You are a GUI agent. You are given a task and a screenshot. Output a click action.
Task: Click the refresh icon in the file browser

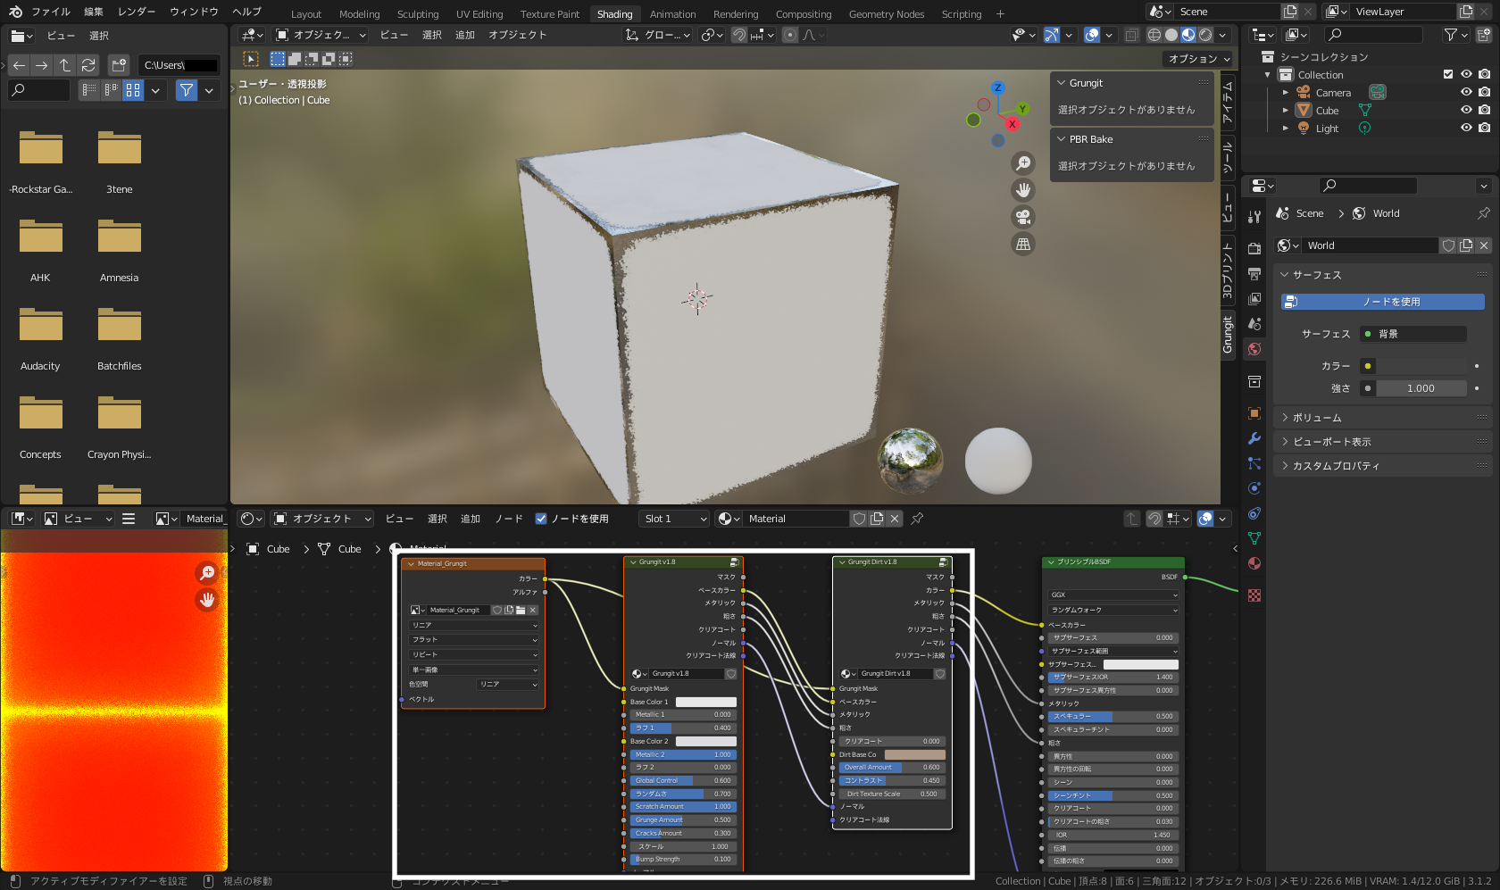pyautogui.click(x=88, y=65)
